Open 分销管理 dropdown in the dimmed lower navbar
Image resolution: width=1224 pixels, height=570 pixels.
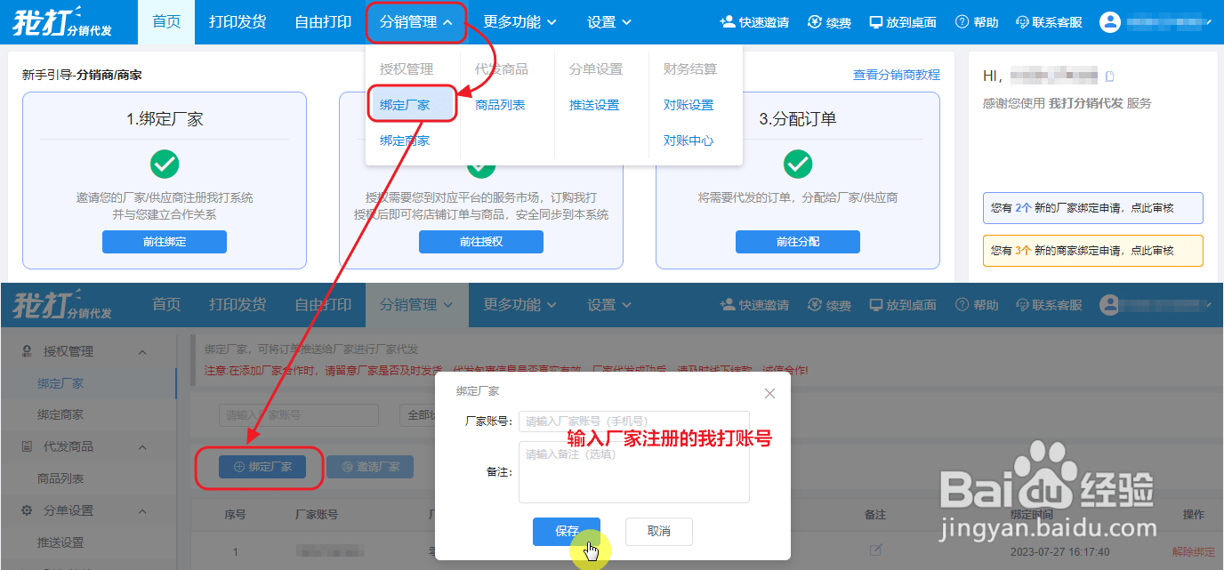click(x=415, y=305)
